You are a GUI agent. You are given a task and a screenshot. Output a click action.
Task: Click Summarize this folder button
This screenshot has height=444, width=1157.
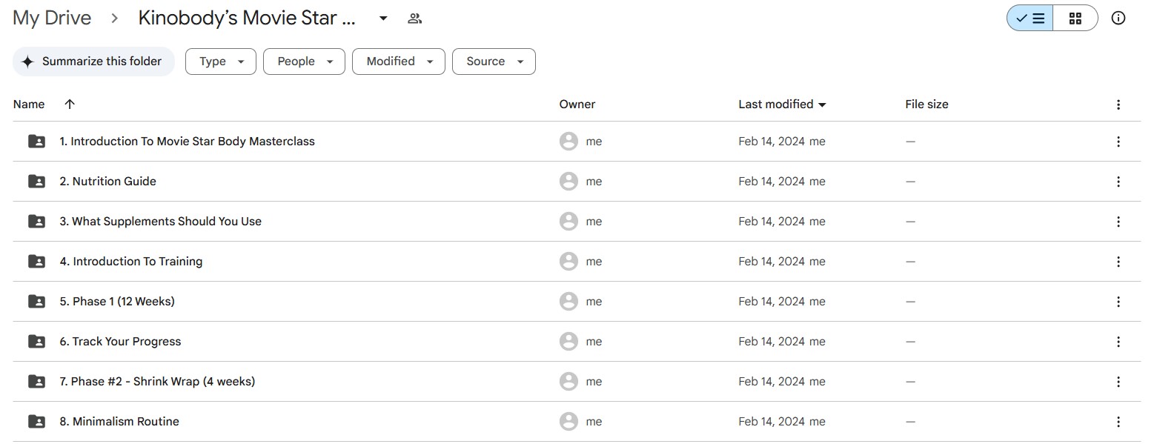pyautogui.click(x=93, y=62)
